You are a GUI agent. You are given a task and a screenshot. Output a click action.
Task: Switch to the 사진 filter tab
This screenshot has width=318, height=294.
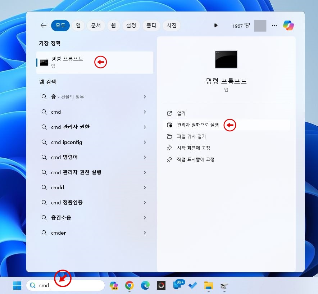pos(171,25)
